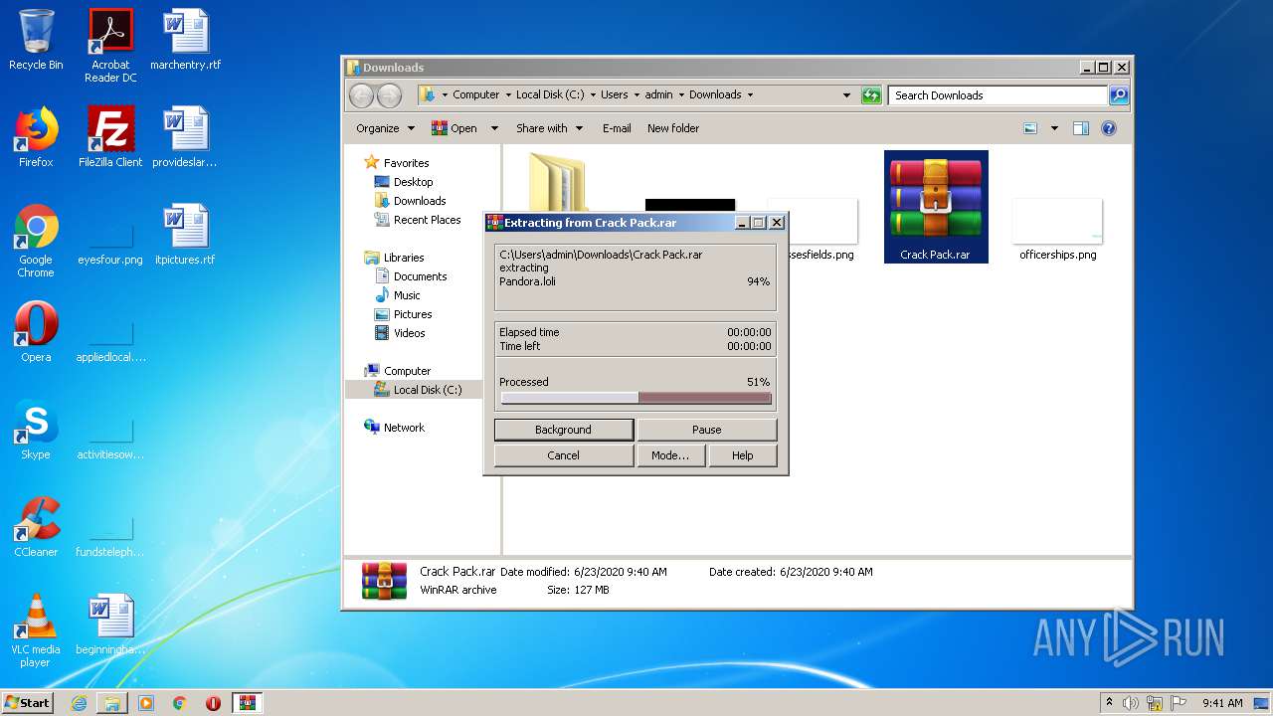The height and width of the screenshot is (716, 1273).
Task: Toggle the Explorer preview pane button
Action: [1081, 128]
